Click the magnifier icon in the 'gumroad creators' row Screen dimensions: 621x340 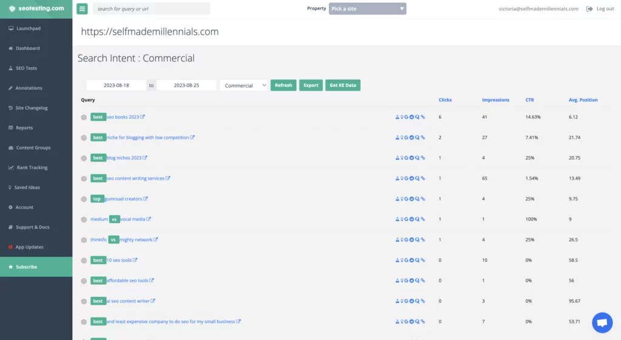click(417, 199)
